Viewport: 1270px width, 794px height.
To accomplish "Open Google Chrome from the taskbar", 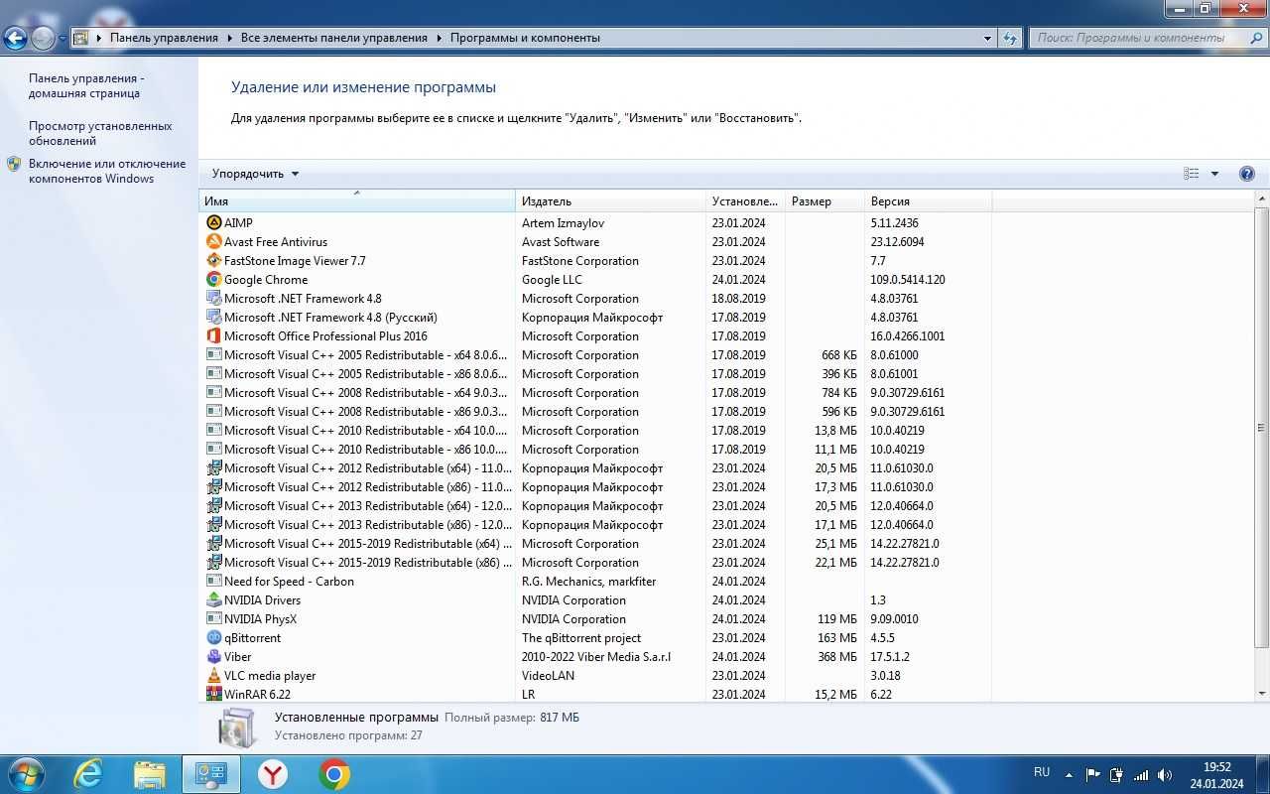I will (334, 774).
